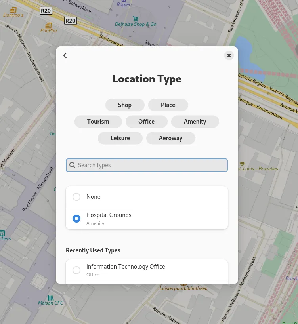
Task: Select the None radio button
Action: (76, 197)
